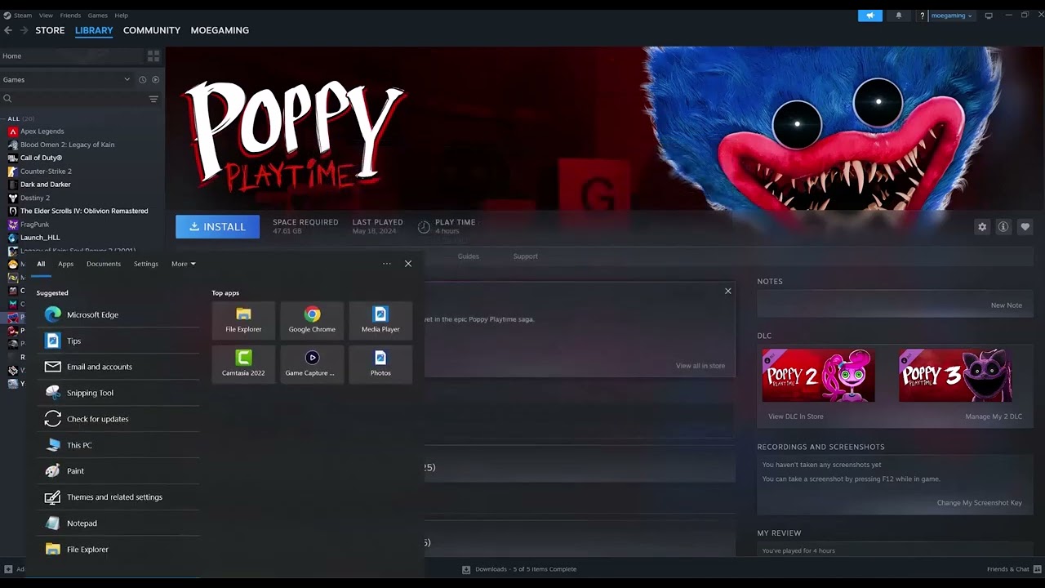Image resolution: width=1045 pixels, height=588 pixels.
Task: Open Snipping Tool from Suggested list
Action: [x=118, y=393]
